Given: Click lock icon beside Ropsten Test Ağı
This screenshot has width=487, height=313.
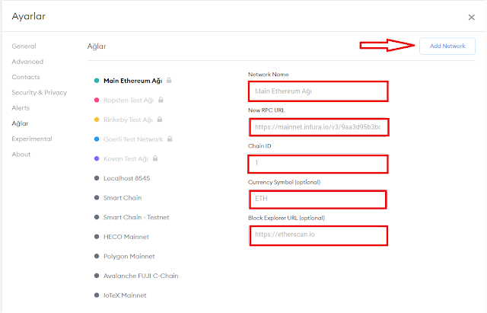Looking at the screenshot, I should (x=161, y=100).
